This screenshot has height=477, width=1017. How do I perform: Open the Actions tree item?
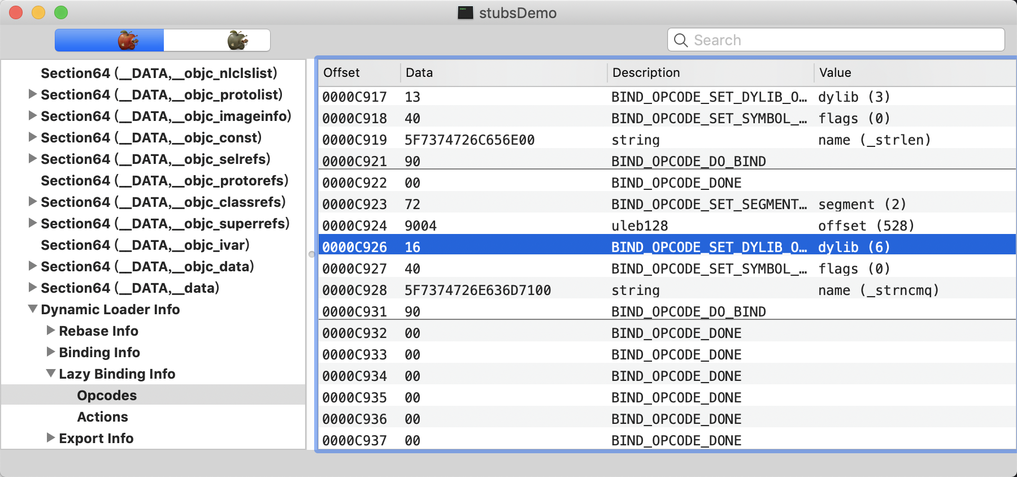coord(102,417)
